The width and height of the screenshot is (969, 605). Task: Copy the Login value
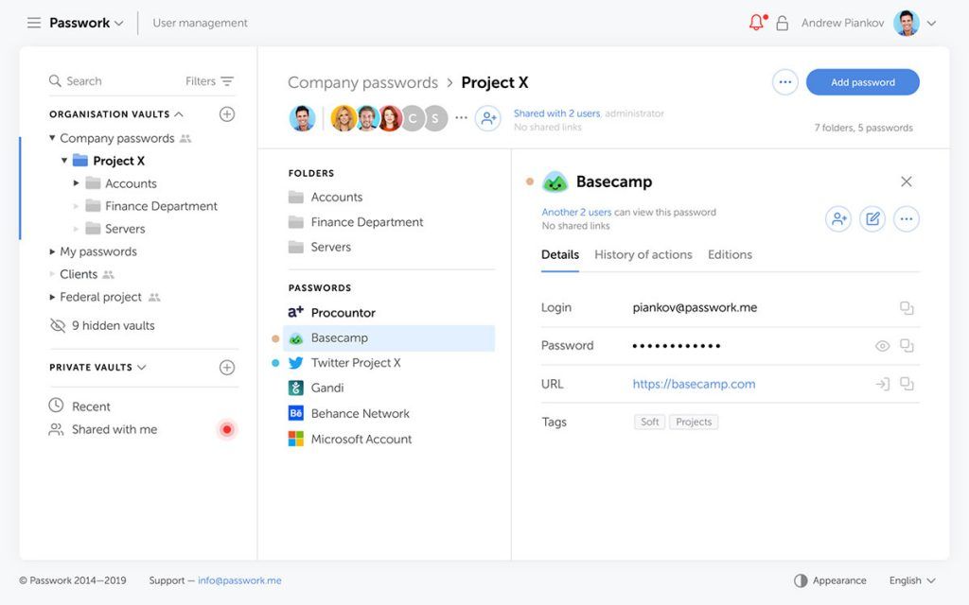pyautogui.click(x=907, y=308)
